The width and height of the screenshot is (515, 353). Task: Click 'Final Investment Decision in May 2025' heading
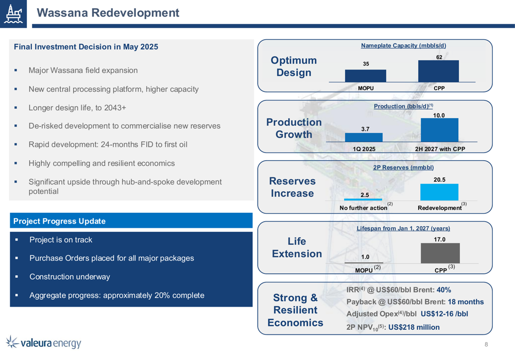point(85,47)
